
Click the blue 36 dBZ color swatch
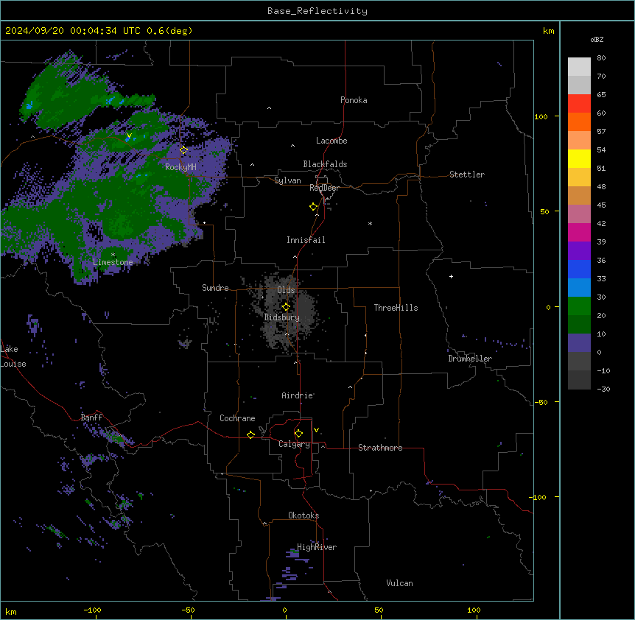pyautogui.click(x=579, y=269)
